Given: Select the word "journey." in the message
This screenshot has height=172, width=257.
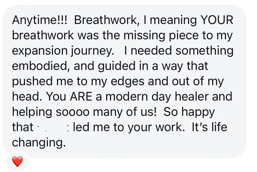Looking at the screenshot, I should tap(93, 51).
